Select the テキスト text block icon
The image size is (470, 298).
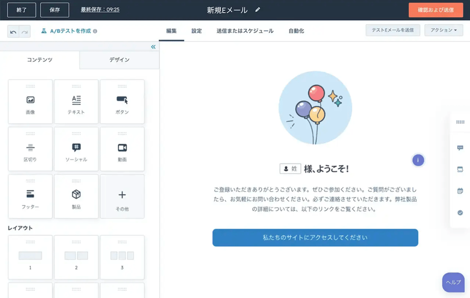coord(76,101)
